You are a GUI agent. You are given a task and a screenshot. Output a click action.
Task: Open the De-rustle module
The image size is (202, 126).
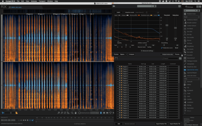[x=188, y=52]
